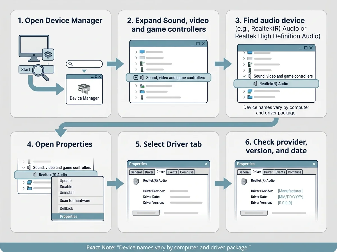Image resolution: width=337 pixels, height=252 pixels.
Task: Click tower with sound waves icon in step 2
Action: pos(142,64)
